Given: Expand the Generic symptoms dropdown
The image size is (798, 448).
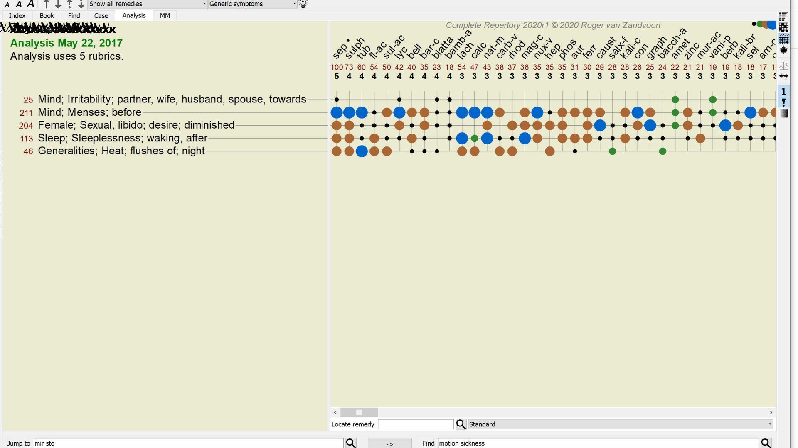Looking at the screenshot, I should tap(252, 4).
